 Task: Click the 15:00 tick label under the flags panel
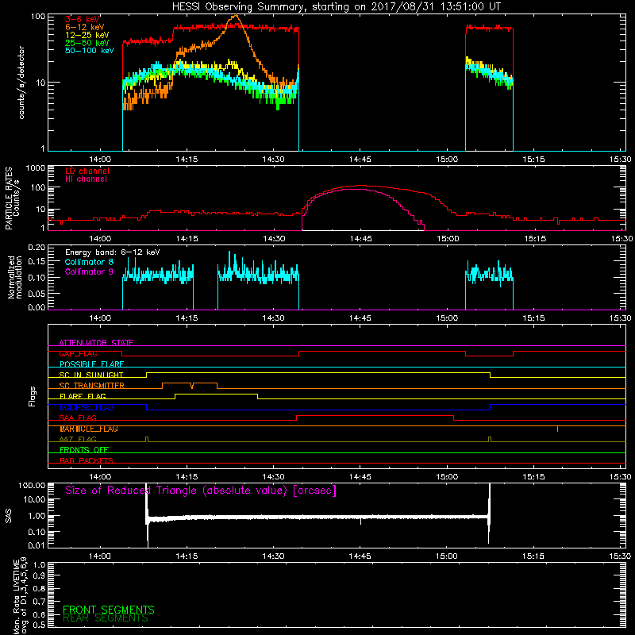coord(447,477)
